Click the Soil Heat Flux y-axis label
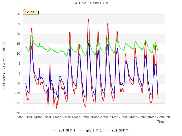182x136 pixels. point(4,65)
